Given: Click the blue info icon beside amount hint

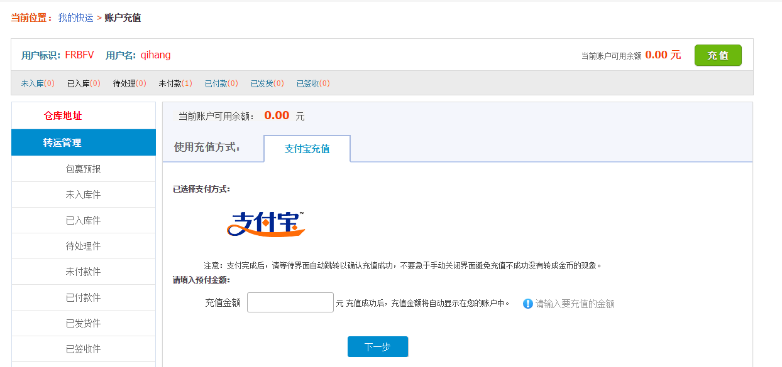Looking at the screenshot, I should [x=528, y=304].
